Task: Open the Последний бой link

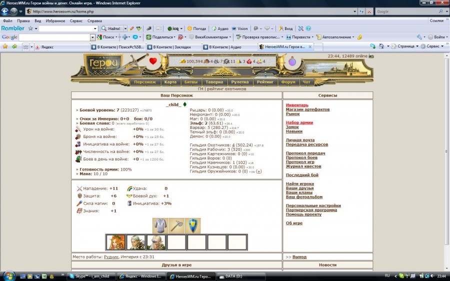Action: pyautogui.click(x=302, y=175)
